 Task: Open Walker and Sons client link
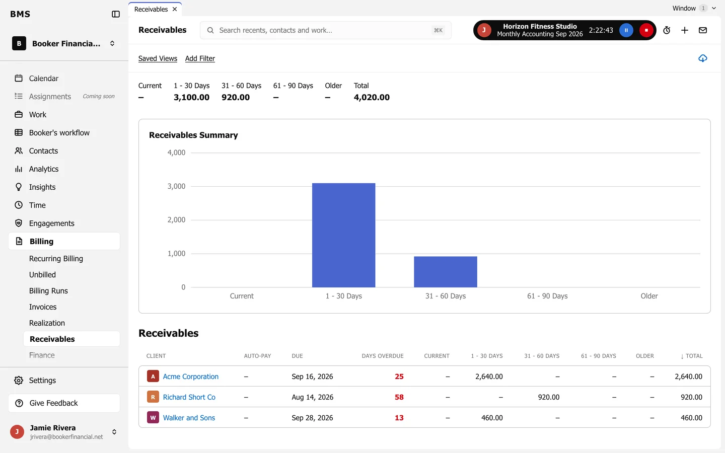(189, 418)
